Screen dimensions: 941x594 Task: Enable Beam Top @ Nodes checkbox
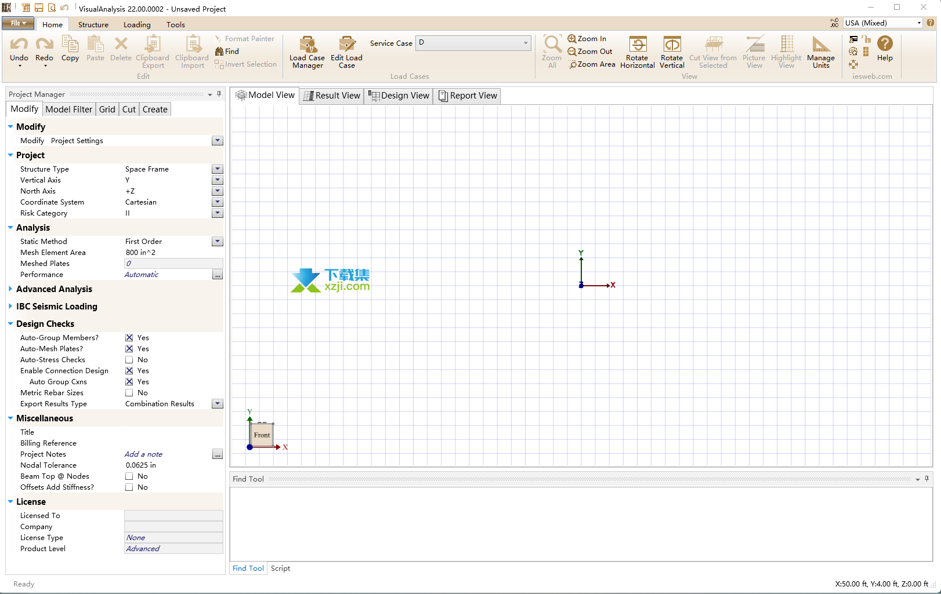coord(129,476)
